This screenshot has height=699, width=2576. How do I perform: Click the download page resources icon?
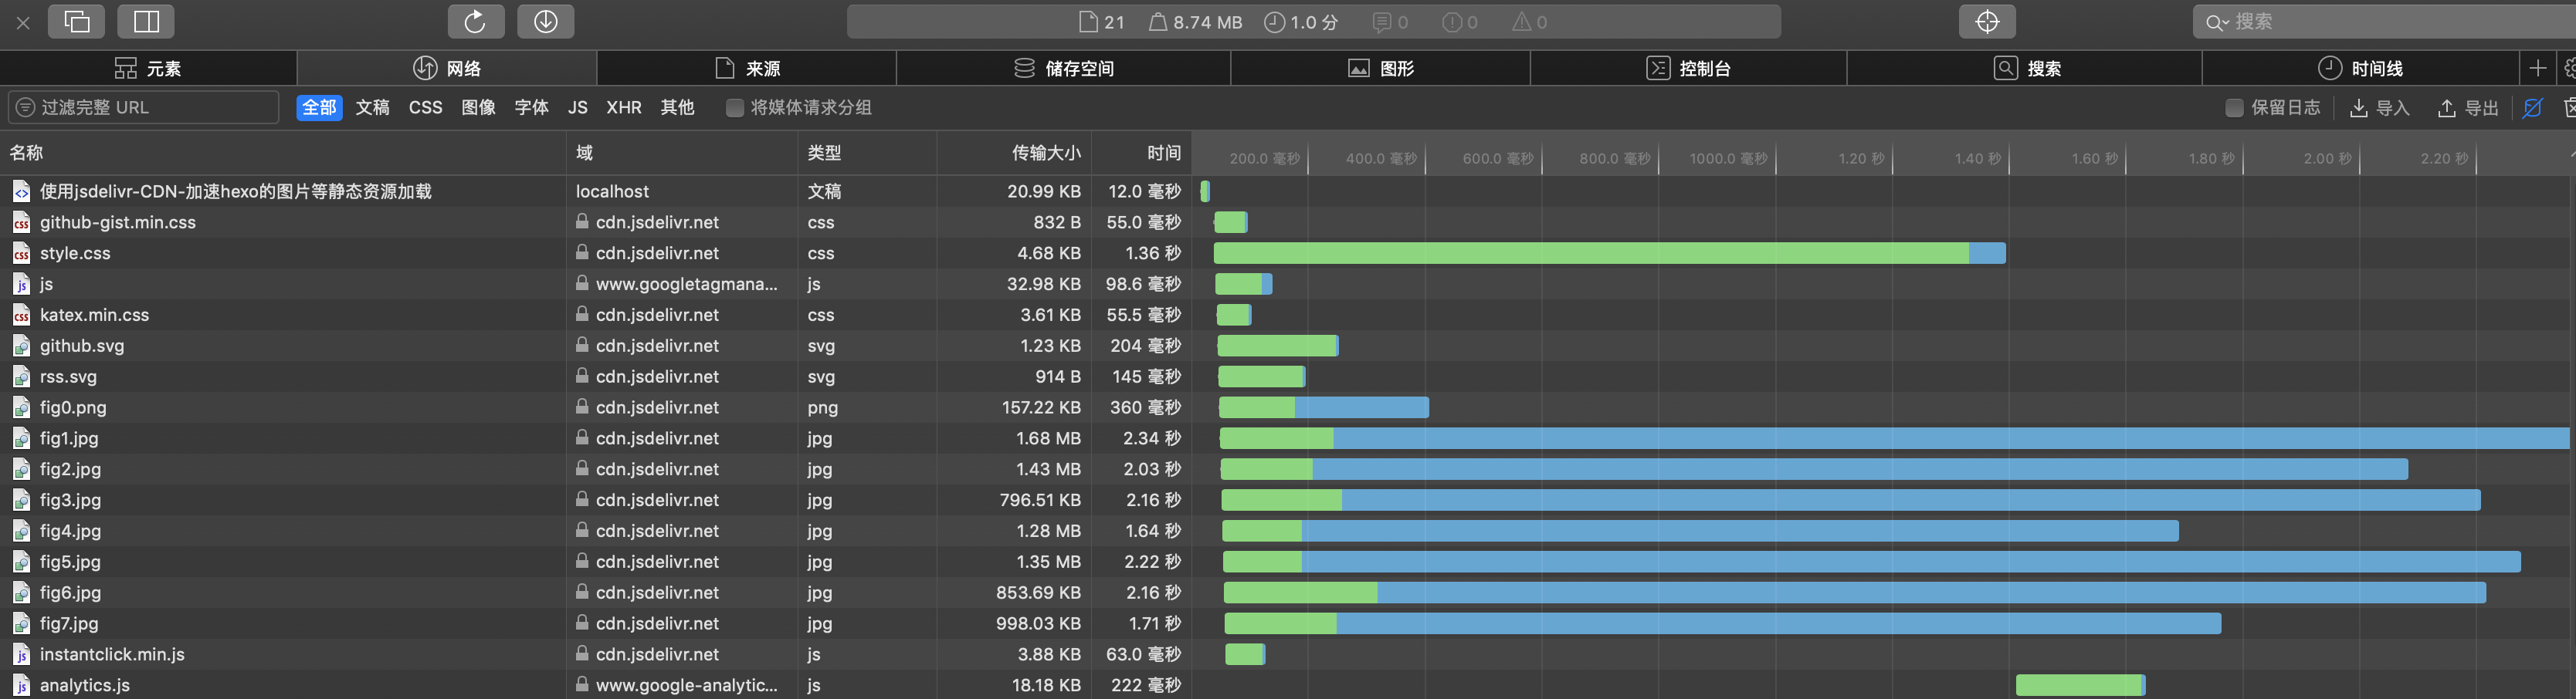[x=545, y=21]
